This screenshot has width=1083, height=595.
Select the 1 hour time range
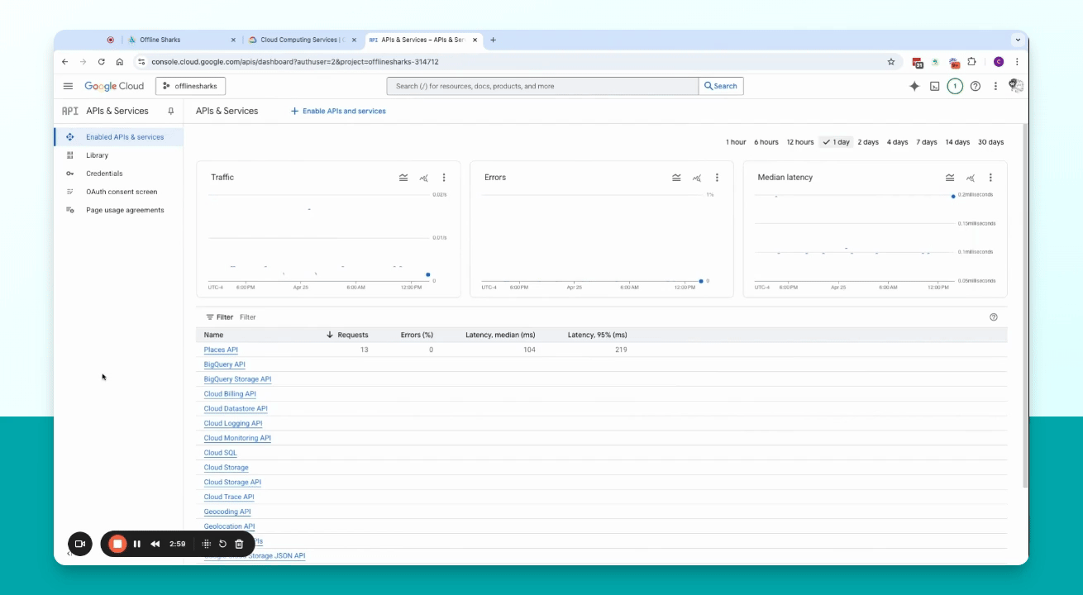(736, 142)
